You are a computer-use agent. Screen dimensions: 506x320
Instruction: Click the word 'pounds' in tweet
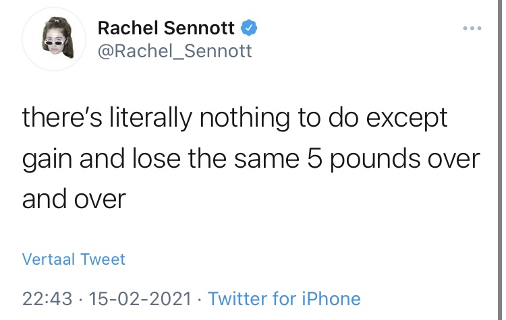coord(375,160)
